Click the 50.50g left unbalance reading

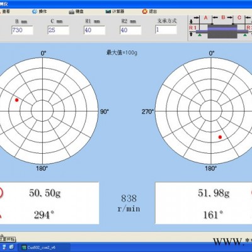[x=45, y=193]
